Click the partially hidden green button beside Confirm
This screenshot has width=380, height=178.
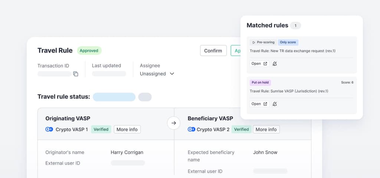(235, 51)
